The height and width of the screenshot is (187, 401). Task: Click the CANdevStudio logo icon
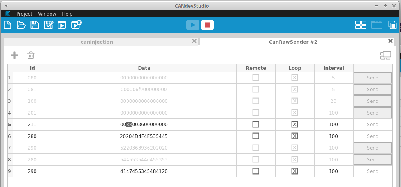[7, 14]
